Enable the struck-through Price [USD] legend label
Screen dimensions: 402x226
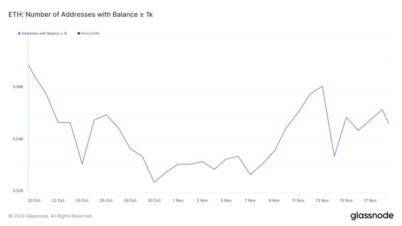pyautogui.click(x=90, y=34)
